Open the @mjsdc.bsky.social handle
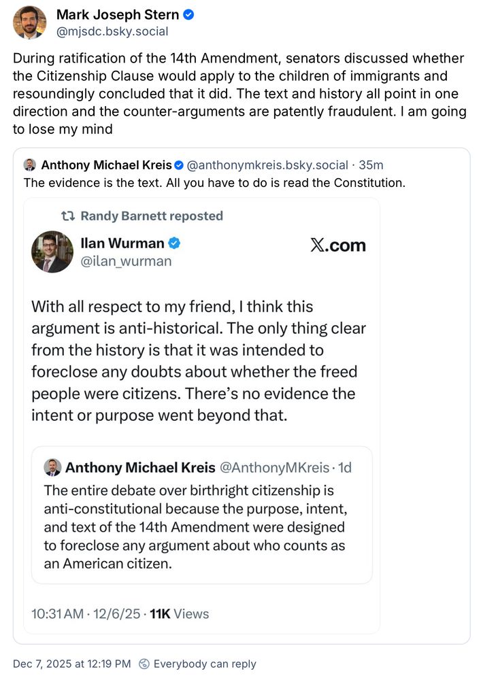Image resolution: width=481 pixels, height=680 pixels. [x=112, y=31]
